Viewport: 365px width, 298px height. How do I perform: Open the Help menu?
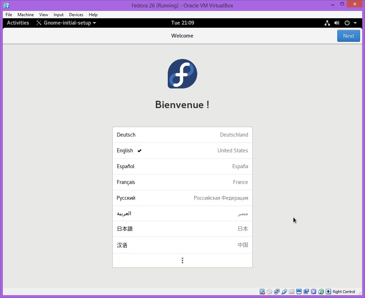point(93,15)
